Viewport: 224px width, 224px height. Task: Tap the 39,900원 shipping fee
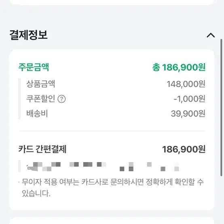click(x=188, y=114)
